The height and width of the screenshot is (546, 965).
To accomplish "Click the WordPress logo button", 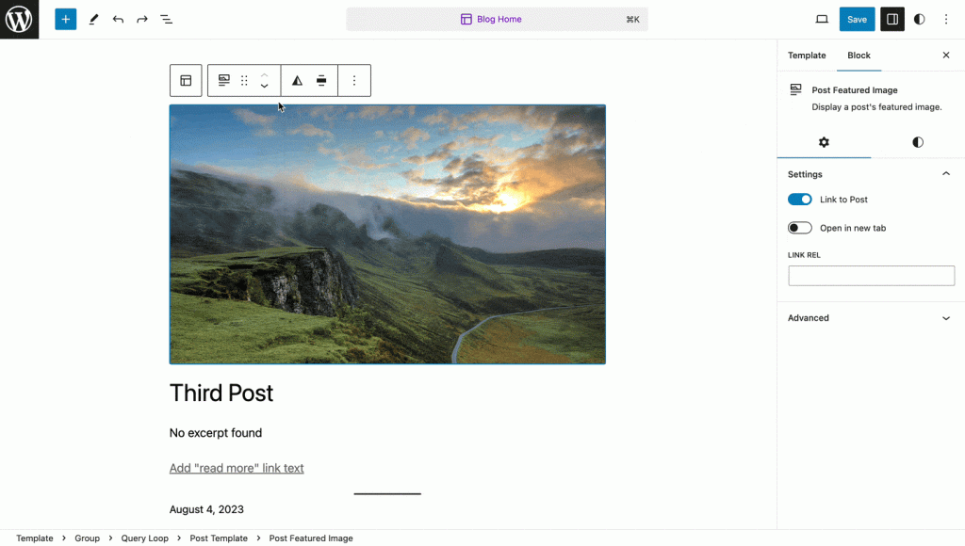I will (x=19, y=19).
